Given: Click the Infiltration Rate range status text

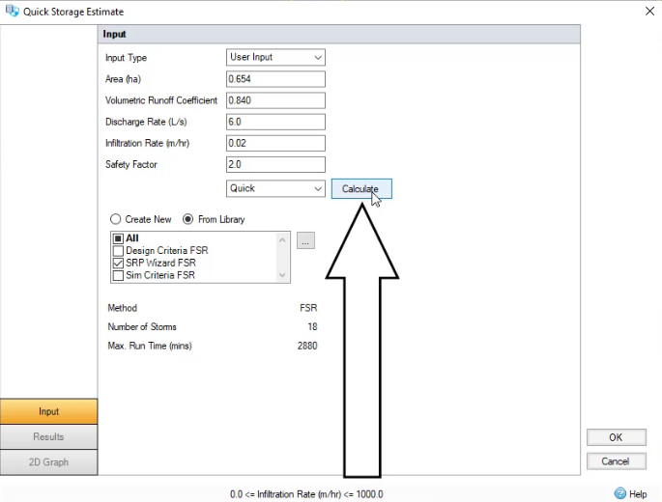Looking at the screenshot, I should 306,494.
